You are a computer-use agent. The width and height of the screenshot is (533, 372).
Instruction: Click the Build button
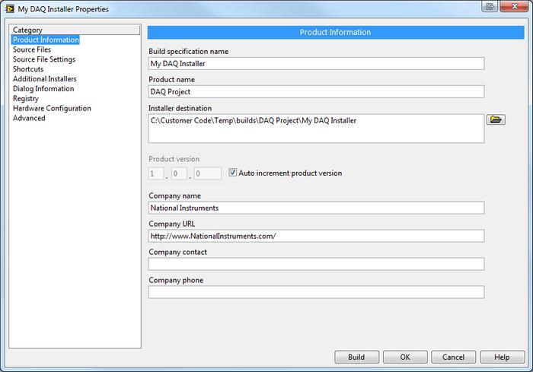coord(356,357)
